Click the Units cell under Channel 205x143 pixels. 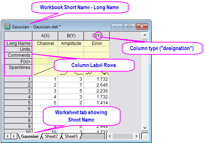tap(45, 49)
